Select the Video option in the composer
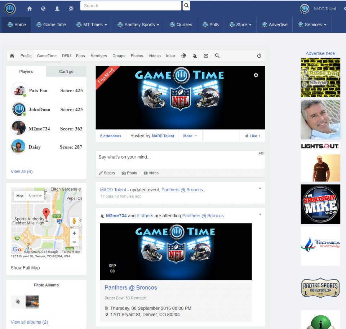The image size is (346, 329). [151, 173]
